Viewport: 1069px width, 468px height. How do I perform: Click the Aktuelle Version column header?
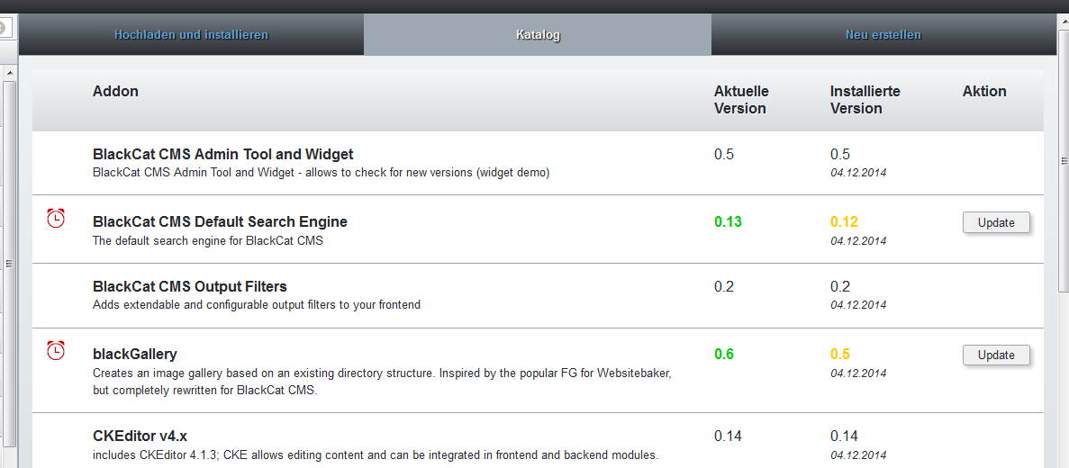tap(741, 100)
